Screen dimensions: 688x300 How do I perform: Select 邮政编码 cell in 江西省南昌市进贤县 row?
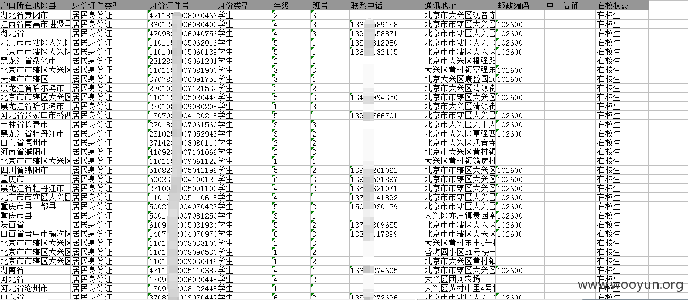pos(520,25)
